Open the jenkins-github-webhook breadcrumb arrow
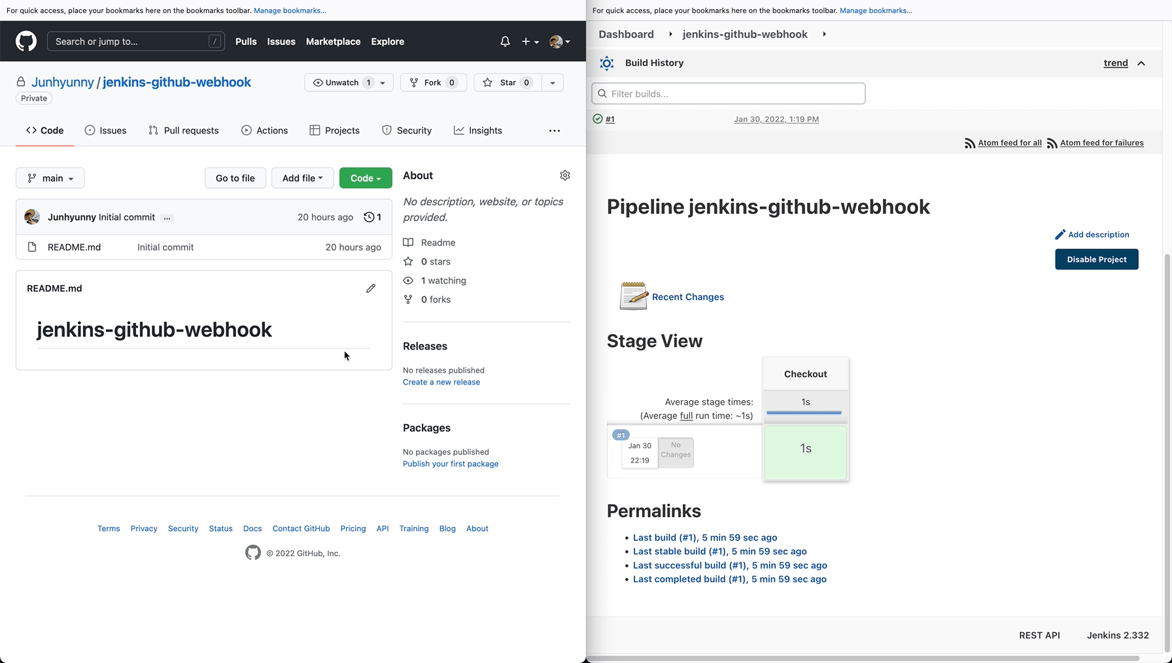 click(824, 34)
